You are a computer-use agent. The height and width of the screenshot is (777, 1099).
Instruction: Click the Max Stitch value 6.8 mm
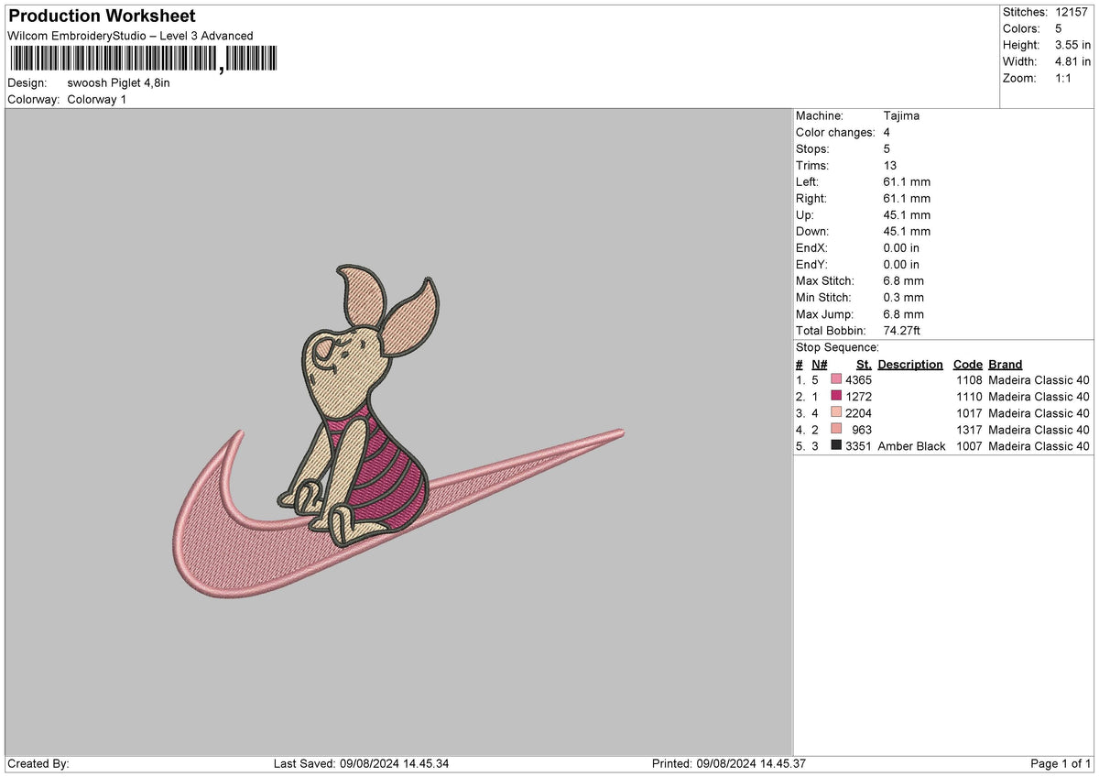(904, 280)
